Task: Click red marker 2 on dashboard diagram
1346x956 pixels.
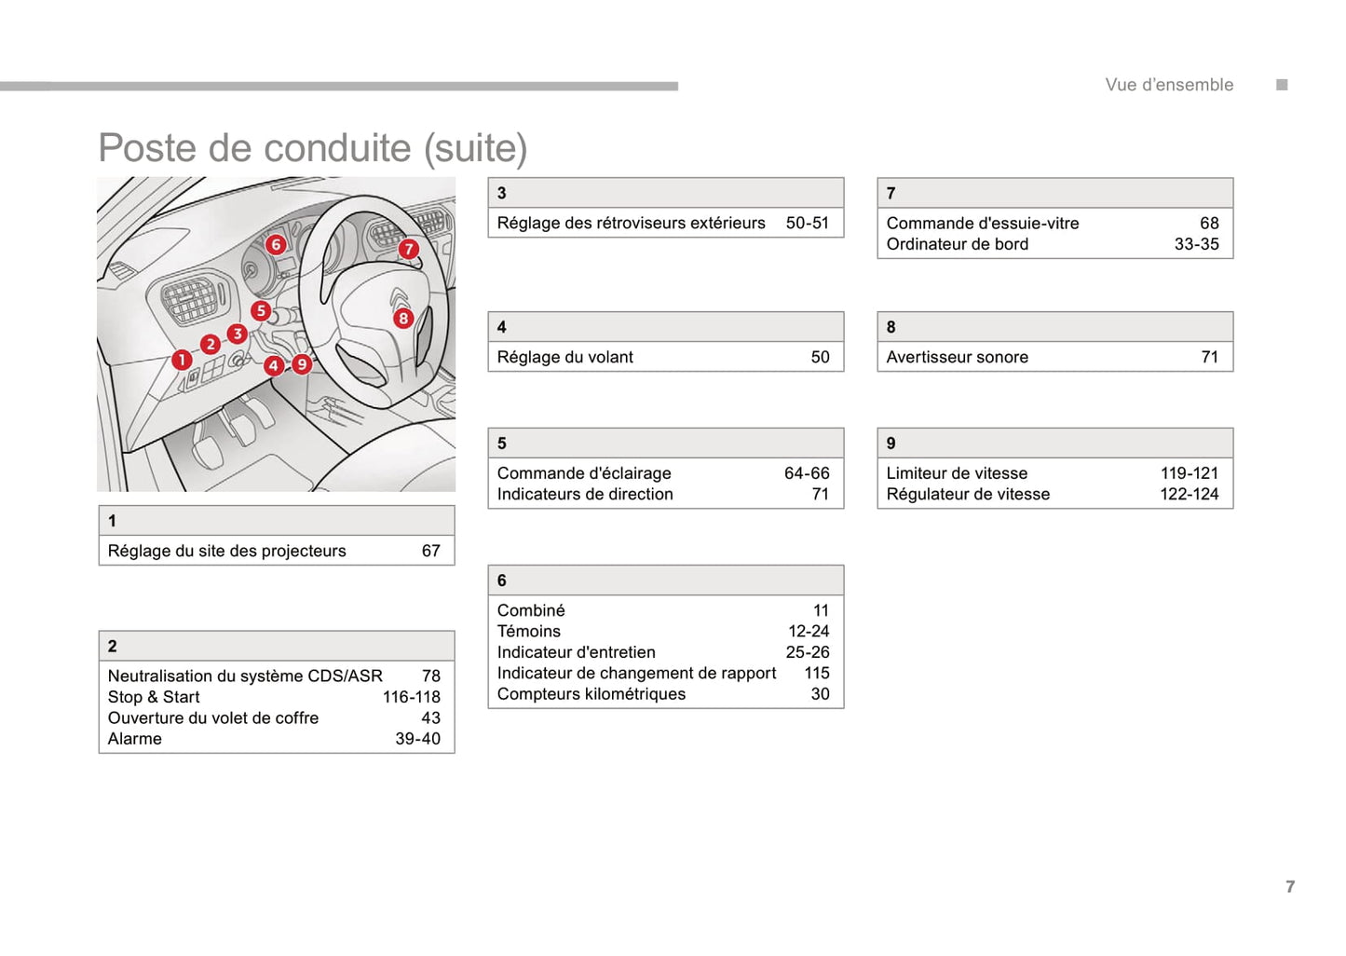Action: point(211,345)
